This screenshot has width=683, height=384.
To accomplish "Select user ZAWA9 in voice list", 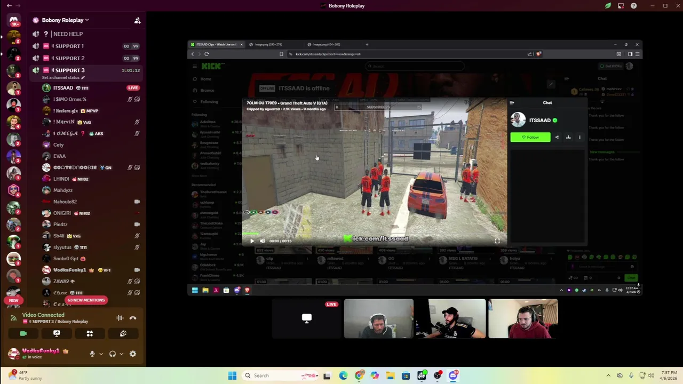I will pos(61,282).
